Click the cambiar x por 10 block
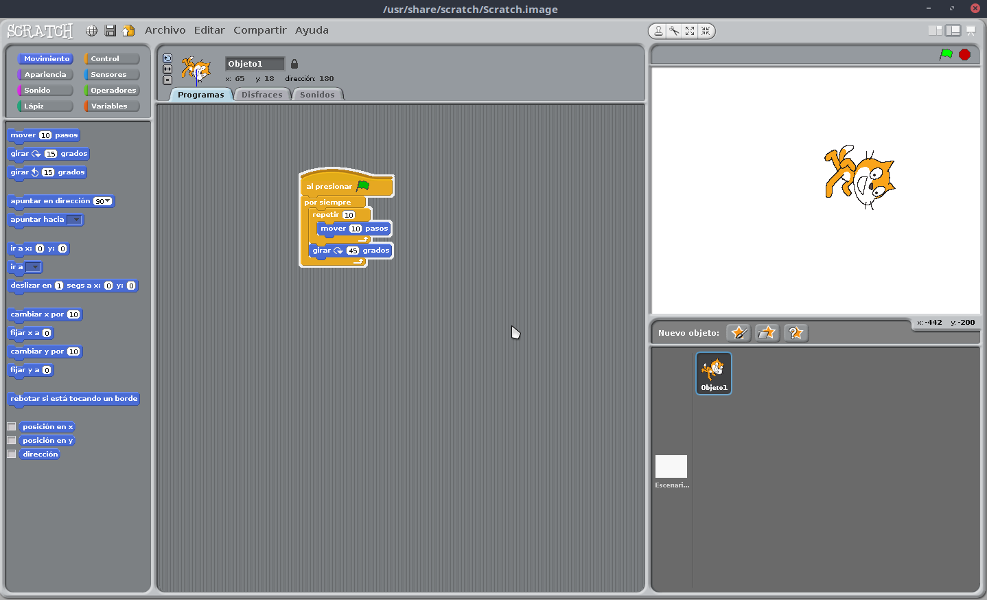The image size is (987, 600). [45, 314]
